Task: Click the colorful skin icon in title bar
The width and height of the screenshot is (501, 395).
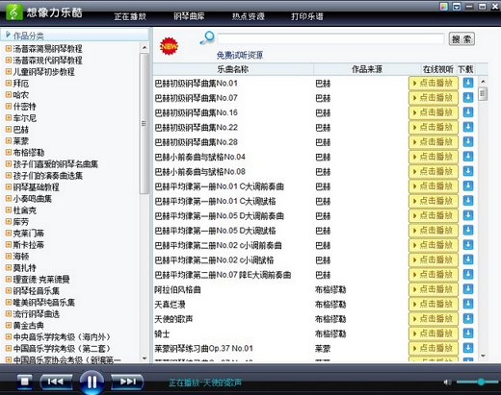Action: coord(443,7)
